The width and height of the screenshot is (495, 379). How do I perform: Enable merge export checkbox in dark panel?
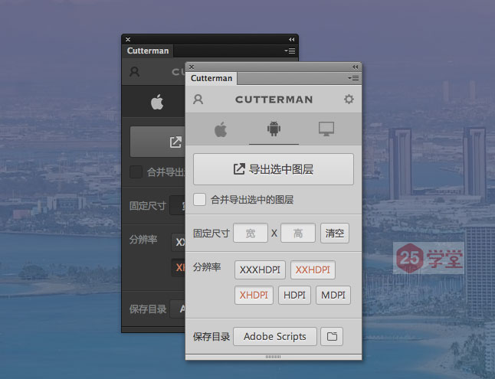136,172
